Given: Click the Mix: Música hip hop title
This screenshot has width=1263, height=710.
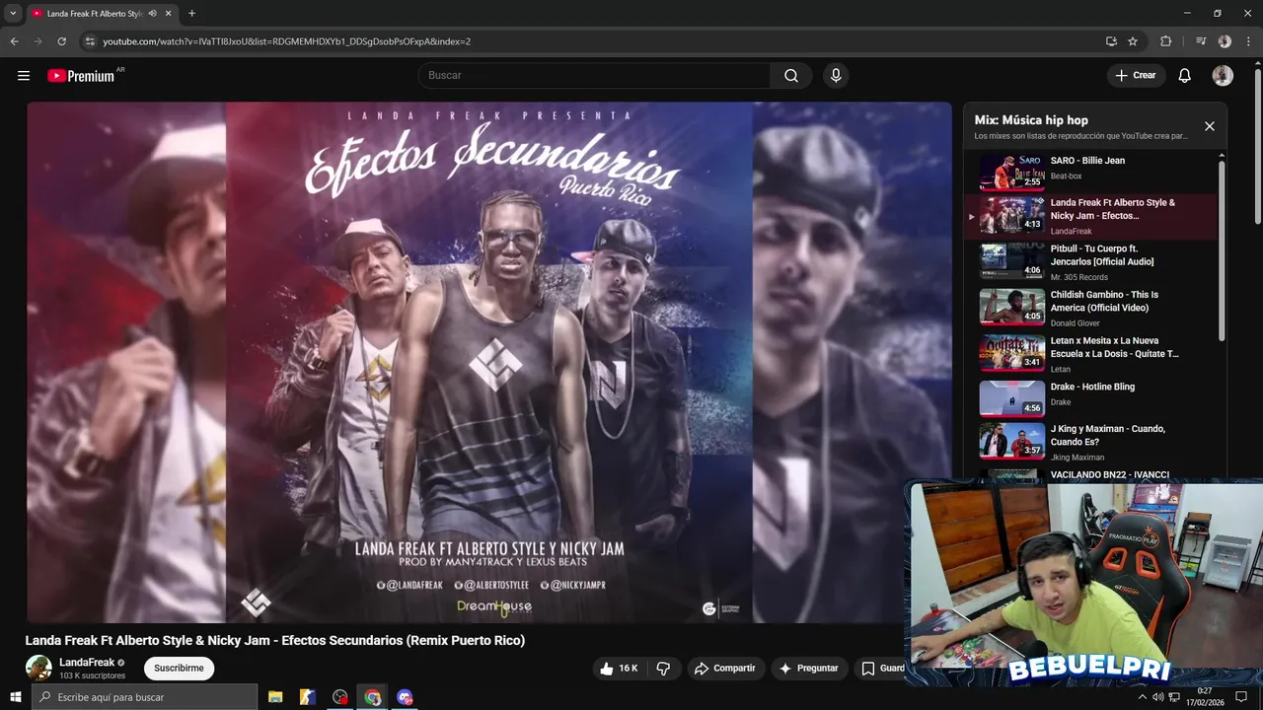Looking at the screenshot, I should pyautogui.click(x=1031, y=120).
